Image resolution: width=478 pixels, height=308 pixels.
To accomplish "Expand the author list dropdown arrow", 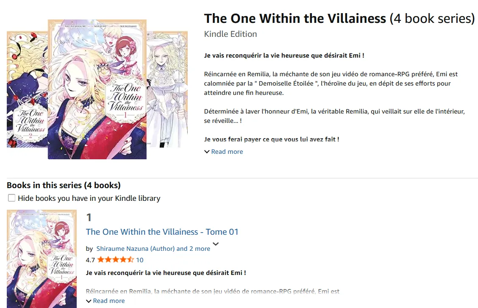I will [216, 244].
